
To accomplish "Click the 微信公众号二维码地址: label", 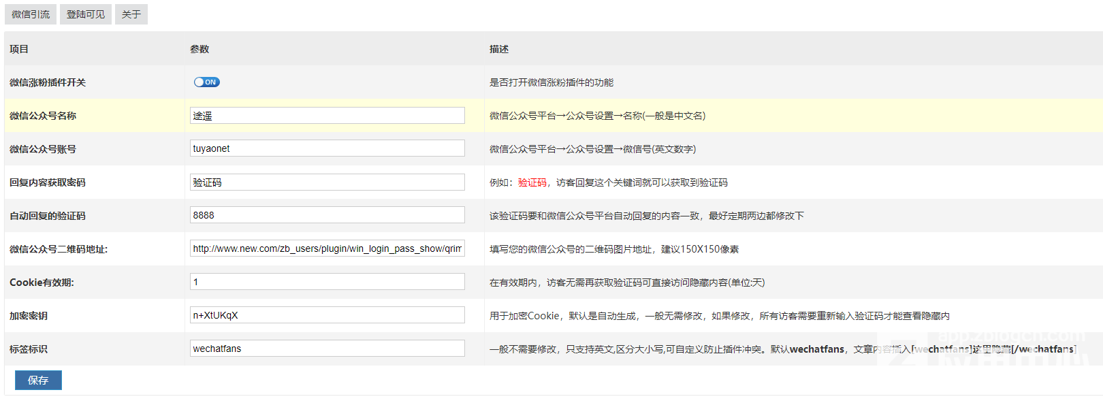I will (59, 249).
